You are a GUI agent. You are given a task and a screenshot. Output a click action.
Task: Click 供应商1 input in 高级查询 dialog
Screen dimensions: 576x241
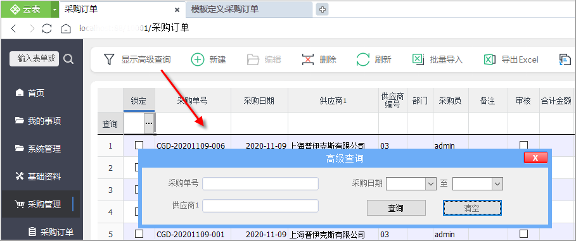tap(260, 206)
